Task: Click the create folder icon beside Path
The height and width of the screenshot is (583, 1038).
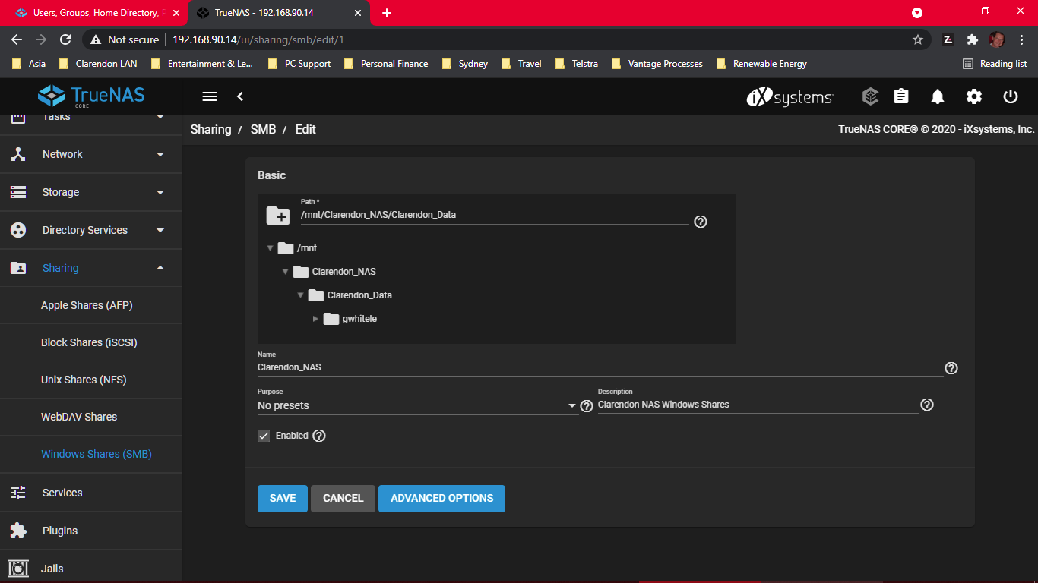Action: coord(278,216)
